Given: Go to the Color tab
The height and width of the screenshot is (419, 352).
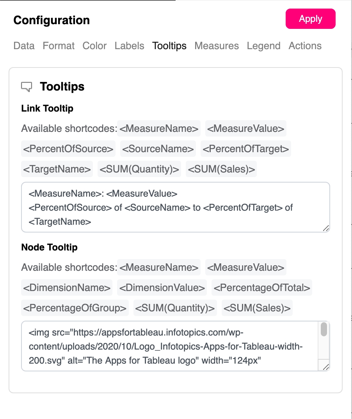Looking at the screenshot, I should point(94,46).
